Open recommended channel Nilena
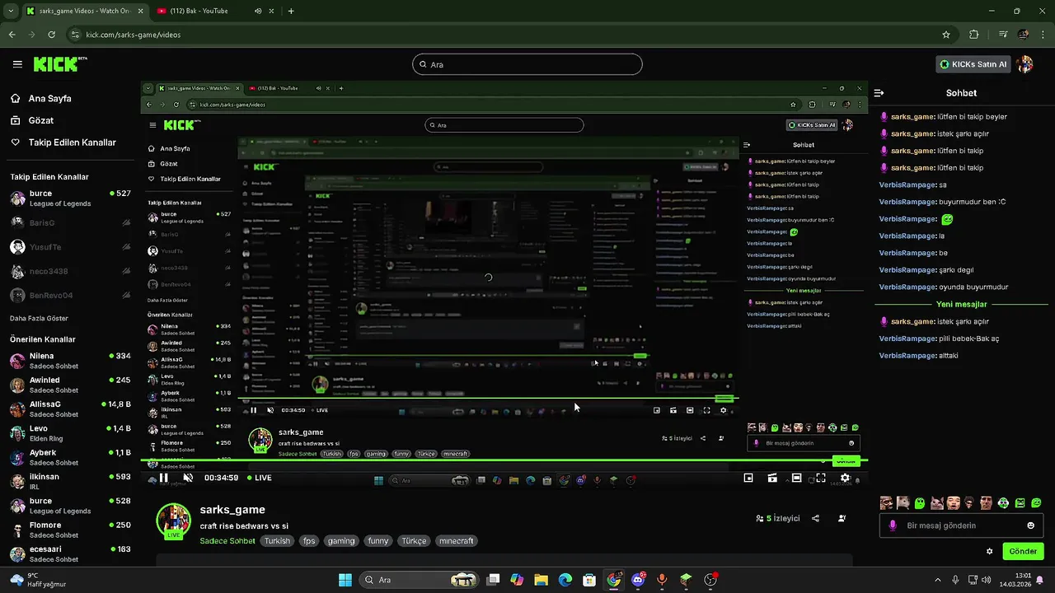Viewport: 1055px width, 593px height. coord(71,361)
